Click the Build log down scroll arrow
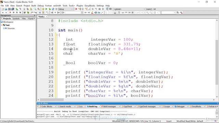The width and height of the screenshot is (219, 123). tap(217, 117)
